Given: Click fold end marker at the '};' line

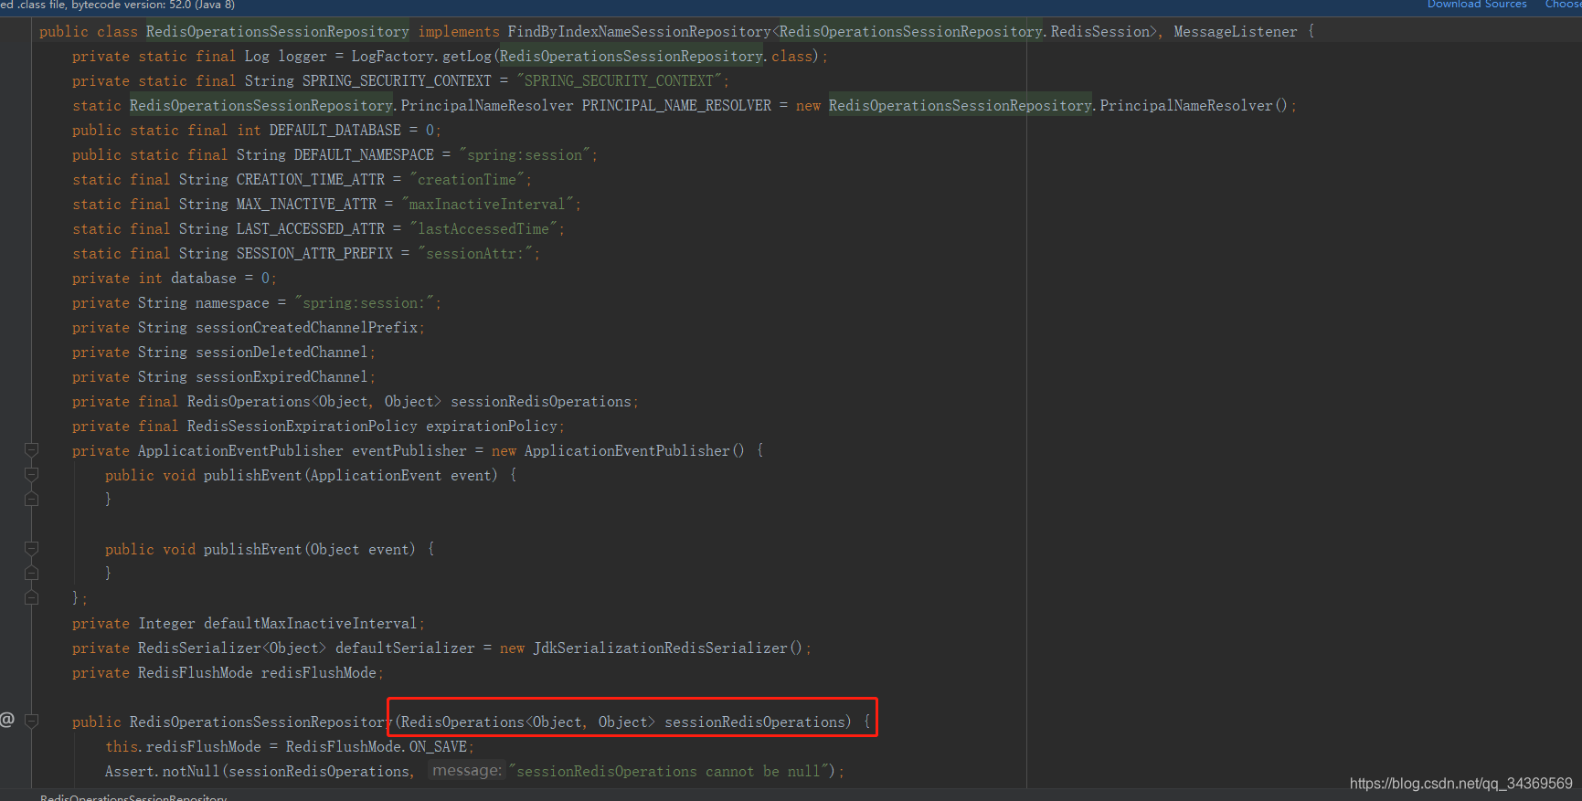Looking at the screenshot, I should pos(31,597).
